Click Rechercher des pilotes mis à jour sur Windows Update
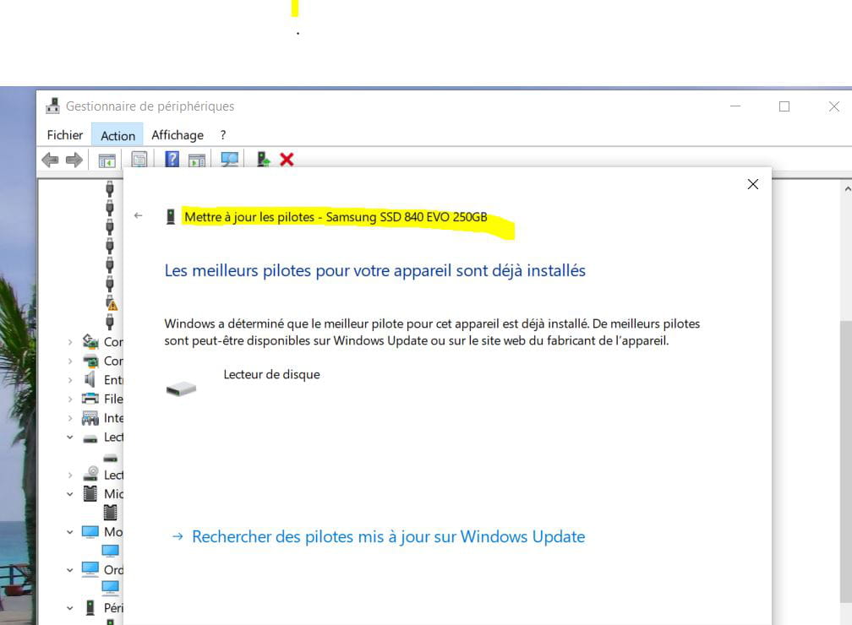This screenshot has width=852, height=625. [x=389, y=536]
